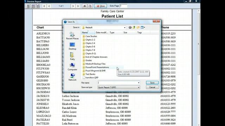Click the Goto Page input field

click(x=123, y=6)
